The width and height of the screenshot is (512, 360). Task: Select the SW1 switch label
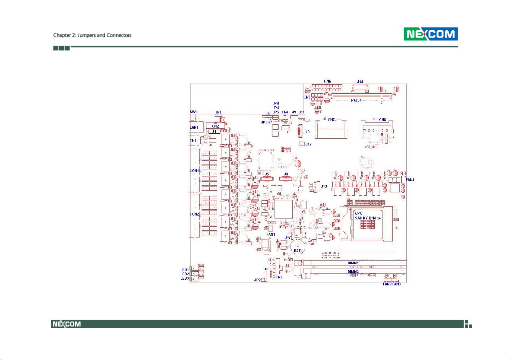tap(193, 112)
